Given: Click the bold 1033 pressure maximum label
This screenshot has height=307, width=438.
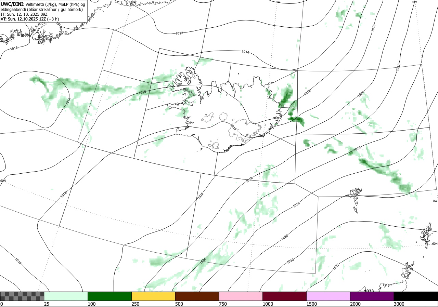Looking at the screenshot, I should click(x=369, y=291).
